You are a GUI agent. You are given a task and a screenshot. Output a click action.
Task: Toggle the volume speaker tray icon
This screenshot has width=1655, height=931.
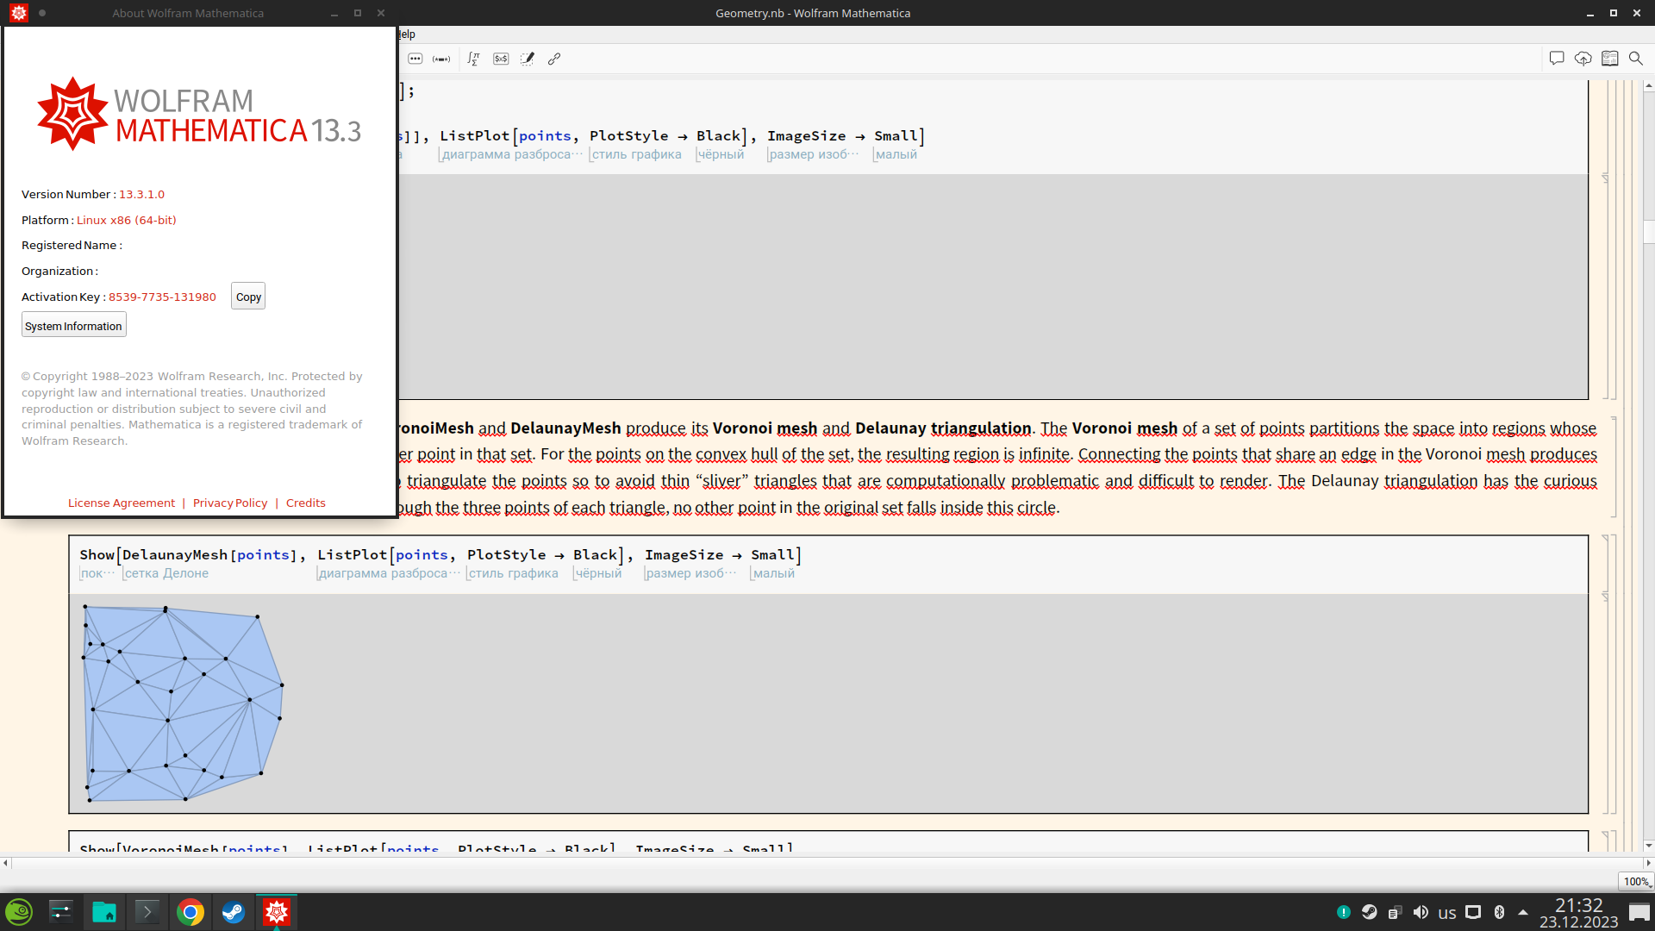[x=1421, y=912]
